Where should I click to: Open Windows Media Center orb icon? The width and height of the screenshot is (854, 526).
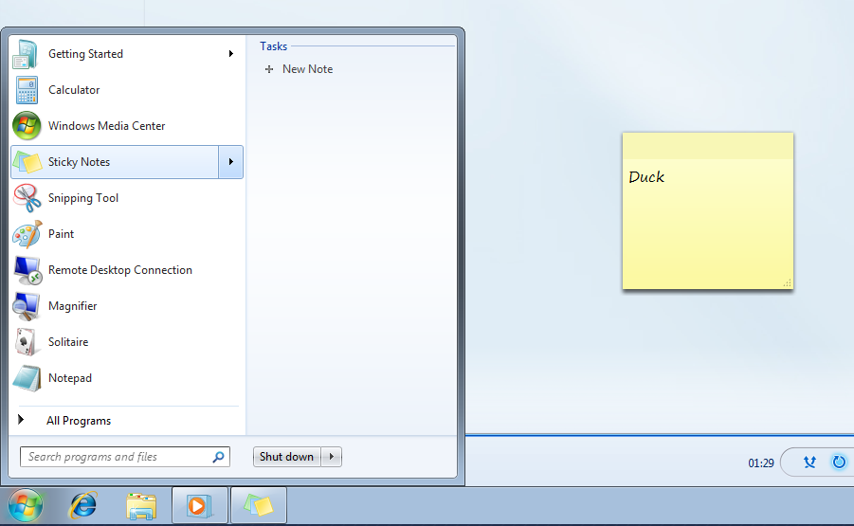tap(27, 126)
